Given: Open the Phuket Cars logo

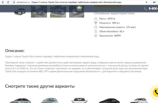Looking at the screenshot, I should pyautogui.click(x=79, y=8).
